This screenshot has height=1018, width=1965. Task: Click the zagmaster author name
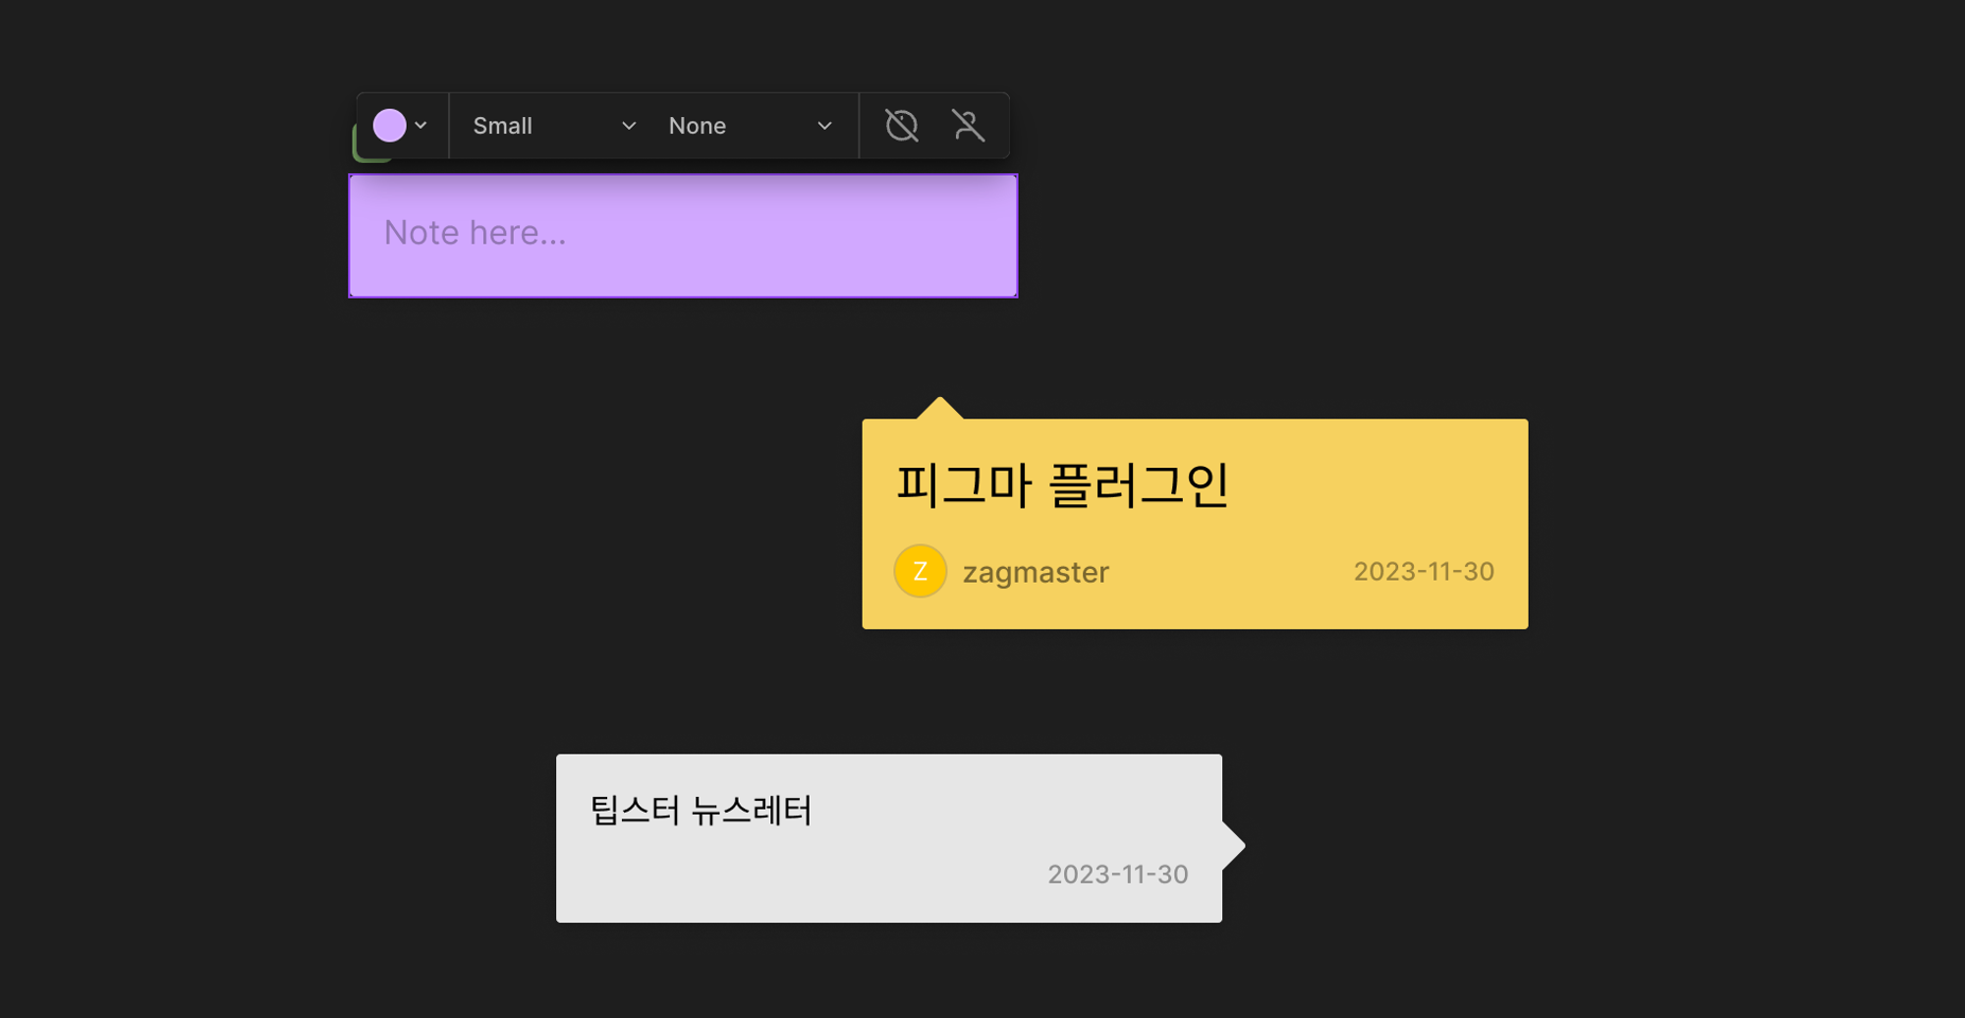click(1036, 572)
